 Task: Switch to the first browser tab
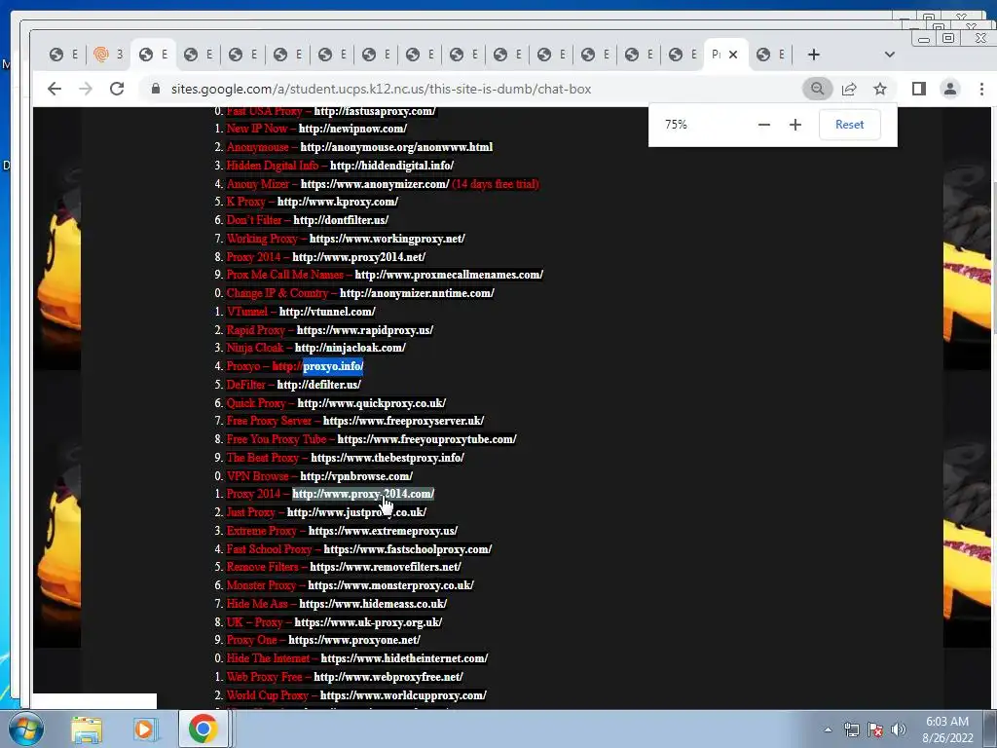coord(63,55)
